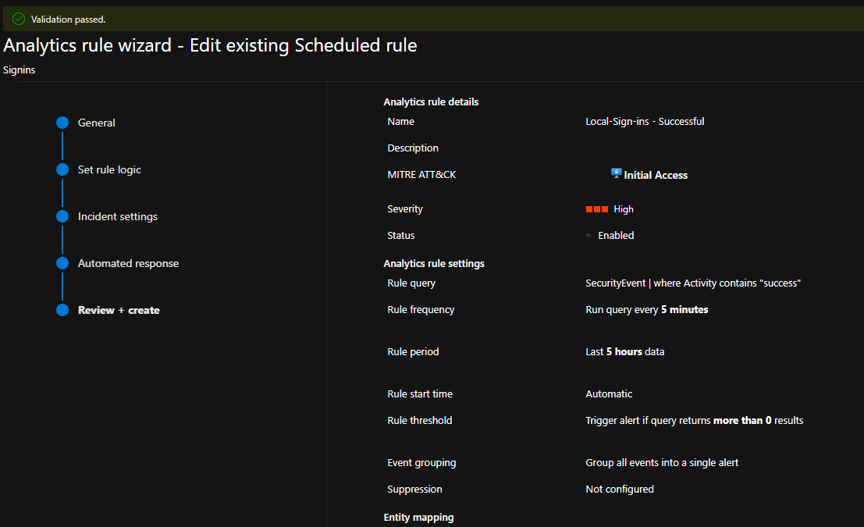Click the Initial Access tactic monitor icon

point(617,173)
